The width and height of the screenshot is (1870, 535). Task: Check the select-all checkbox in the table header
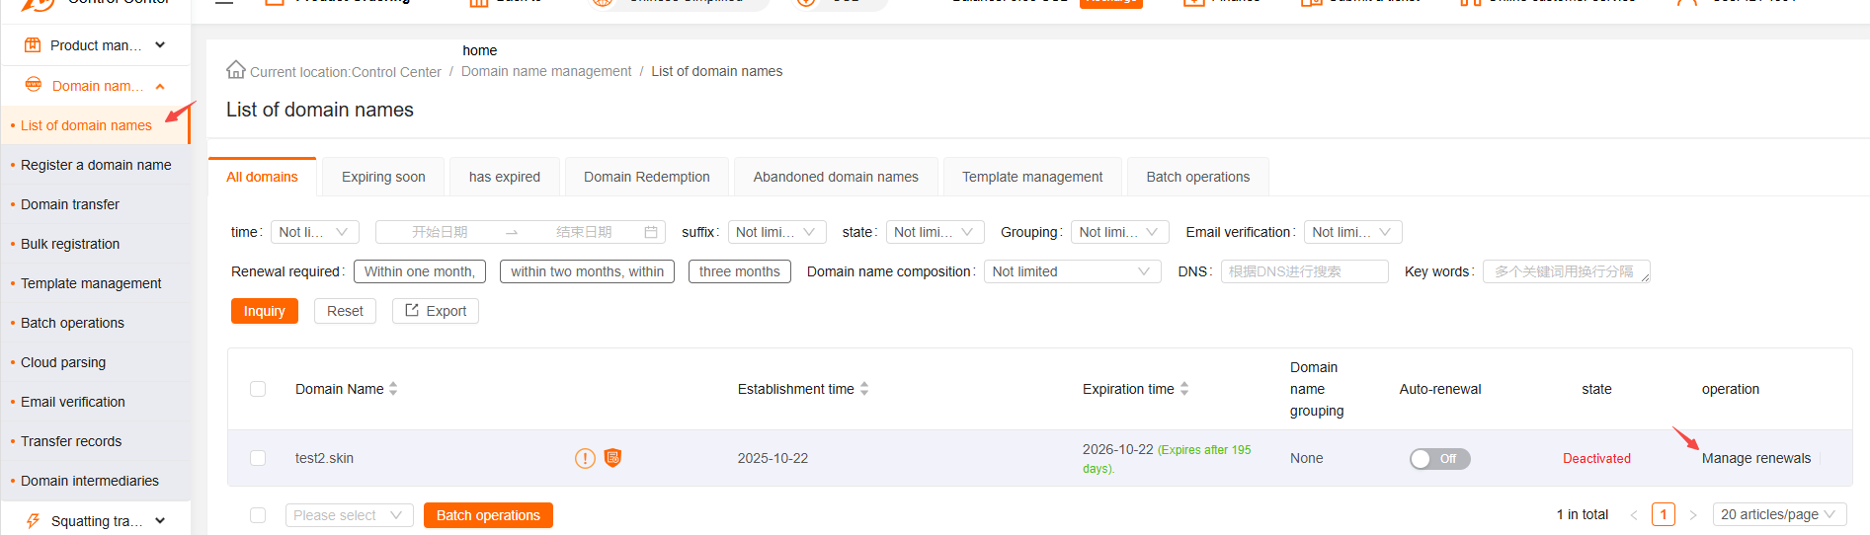coord(258,389)
